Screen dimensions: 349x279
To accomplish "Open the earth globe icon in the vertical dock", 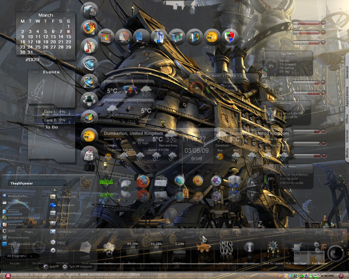I will pyautogui.click(x=89, y=82).
